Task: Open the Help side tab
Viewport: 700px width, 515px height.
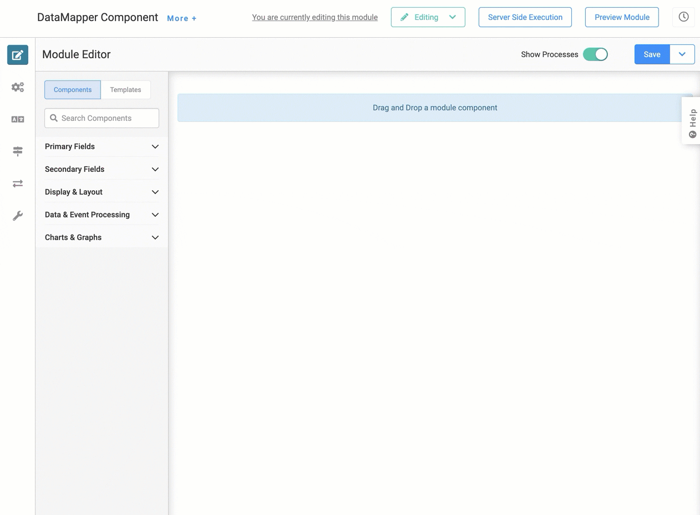Action: (x=692, y=121)
